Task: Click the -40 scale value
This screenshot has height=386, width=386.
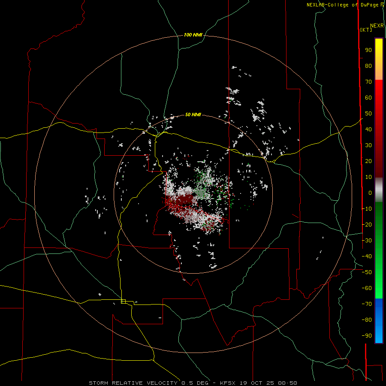Action: click(367, 256)
